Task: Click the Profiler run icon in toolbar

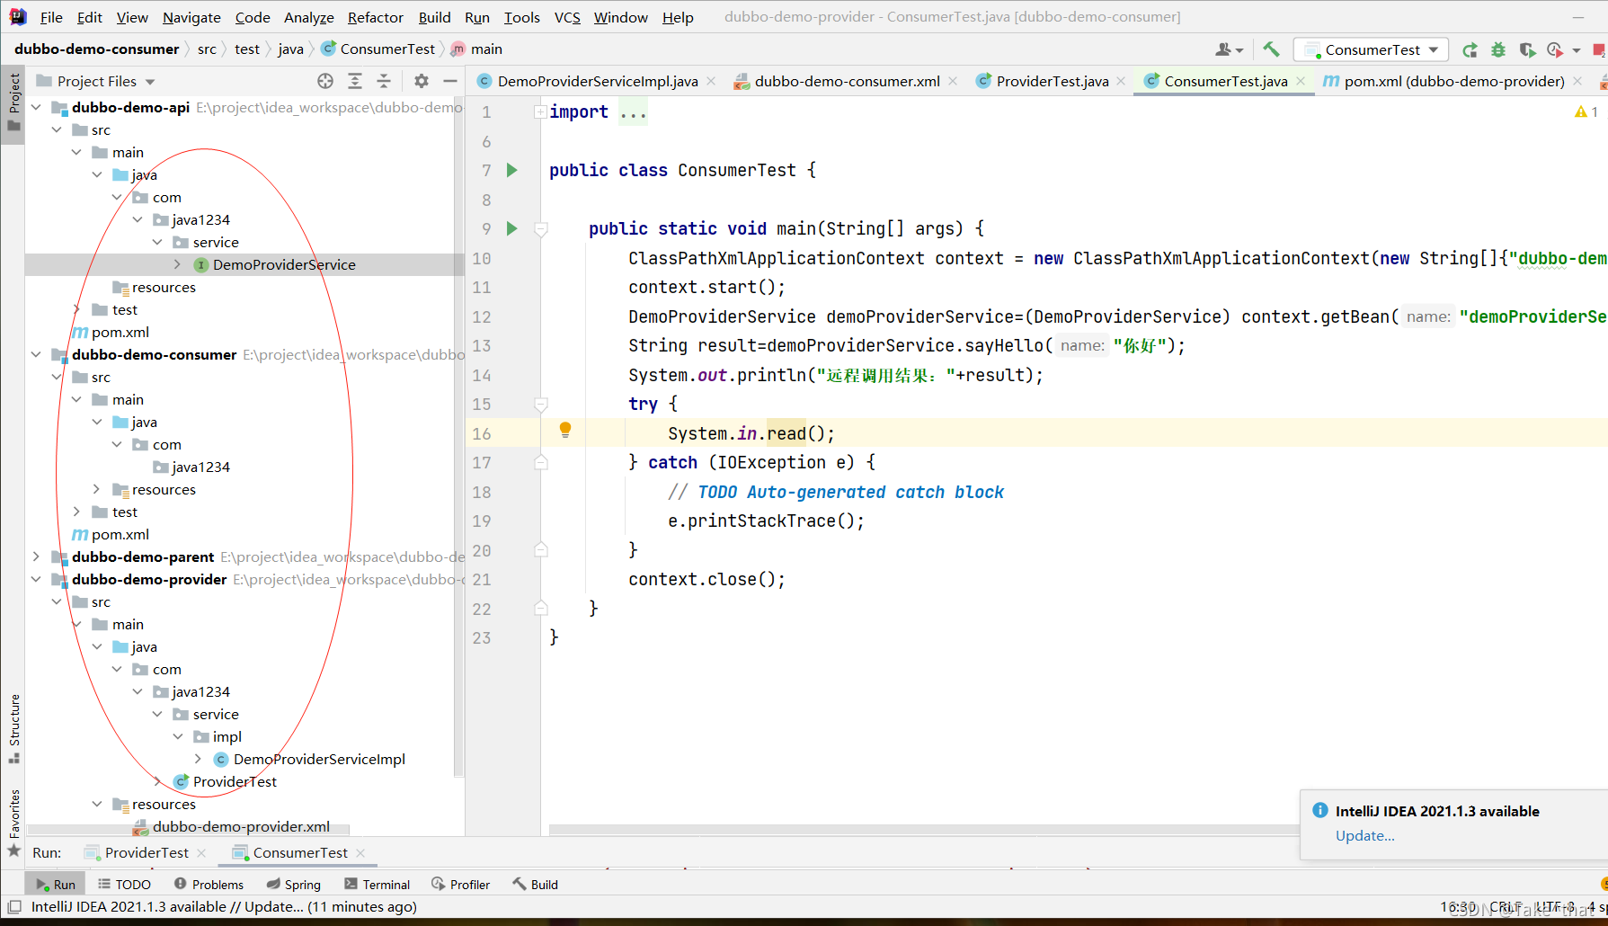Action: click(x=1556, y=49)
